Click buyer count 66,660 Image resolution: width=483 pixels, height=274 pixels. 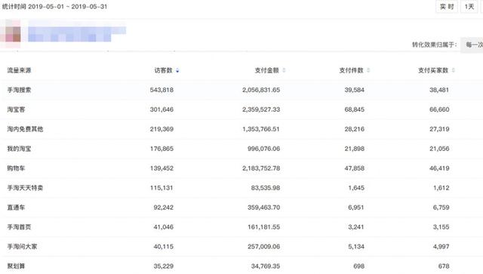(x=439, y=109)
